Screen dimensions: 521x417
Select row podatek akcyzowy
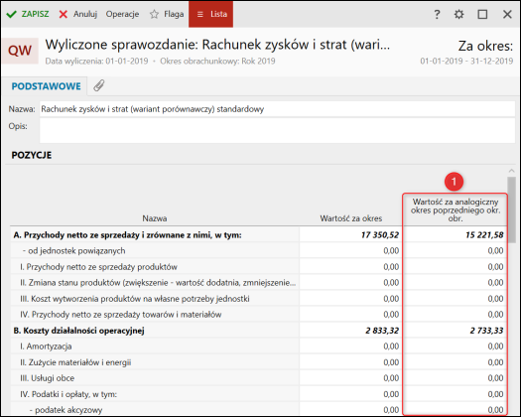pyautogui.click(x=155, y=410)
